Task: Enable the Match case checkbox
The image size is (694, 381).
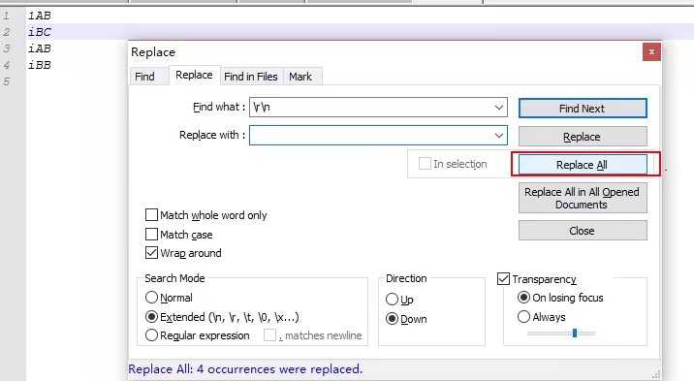Action: click(x=151, y=234)
